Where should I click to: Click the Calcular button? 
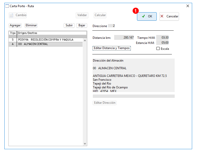(100, 15)
